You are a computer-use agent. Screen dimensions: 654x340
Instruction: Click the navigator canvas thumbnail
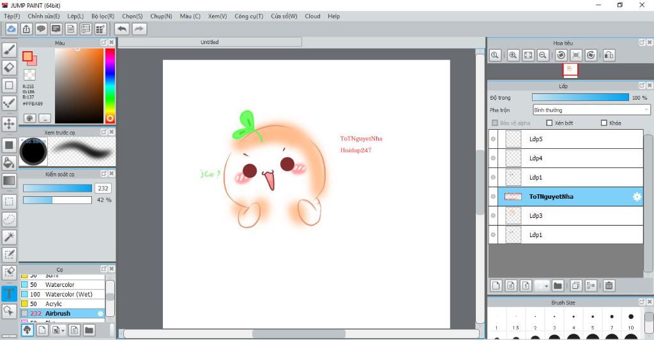point(570,69)
